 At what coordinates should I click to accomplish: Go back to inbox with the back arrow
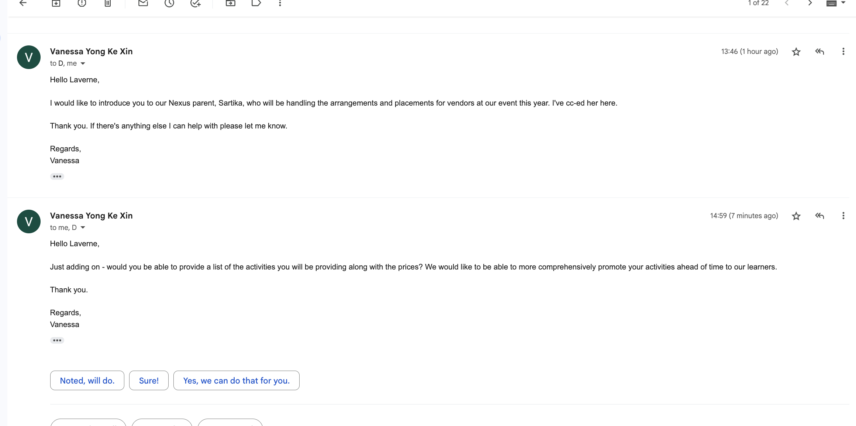(x=23, y=3)
